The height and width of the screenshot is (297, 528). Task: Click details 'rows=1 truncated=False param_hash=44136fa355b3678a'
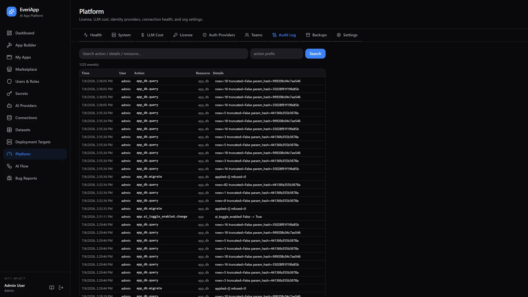[x=257, y=193]
